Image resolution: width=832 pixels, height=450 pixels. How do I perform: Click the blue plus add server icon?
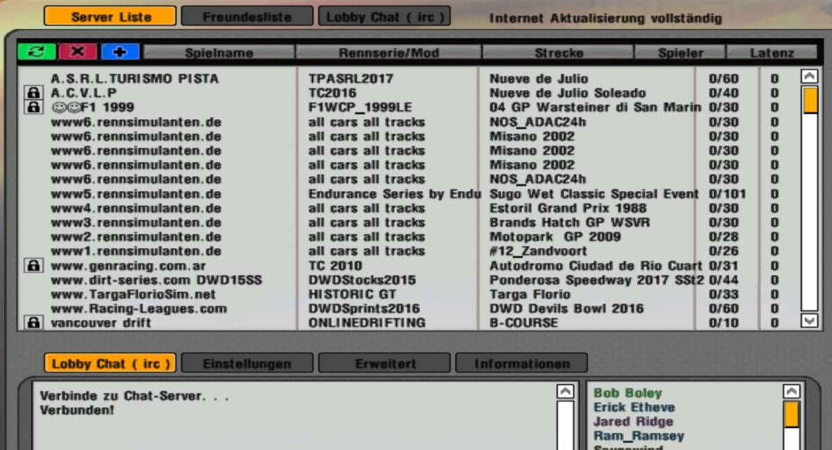coord(120,52)
